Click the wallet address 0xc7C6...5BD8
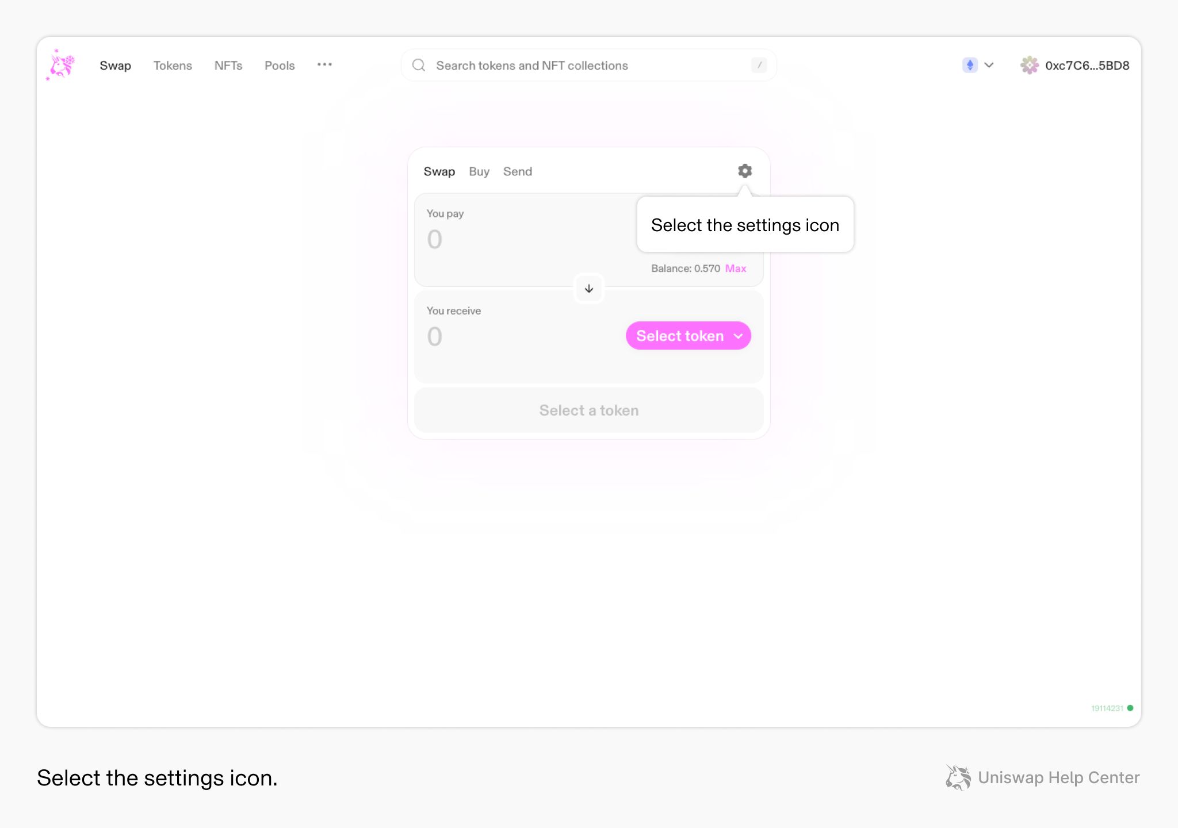 pos(1087,65)
